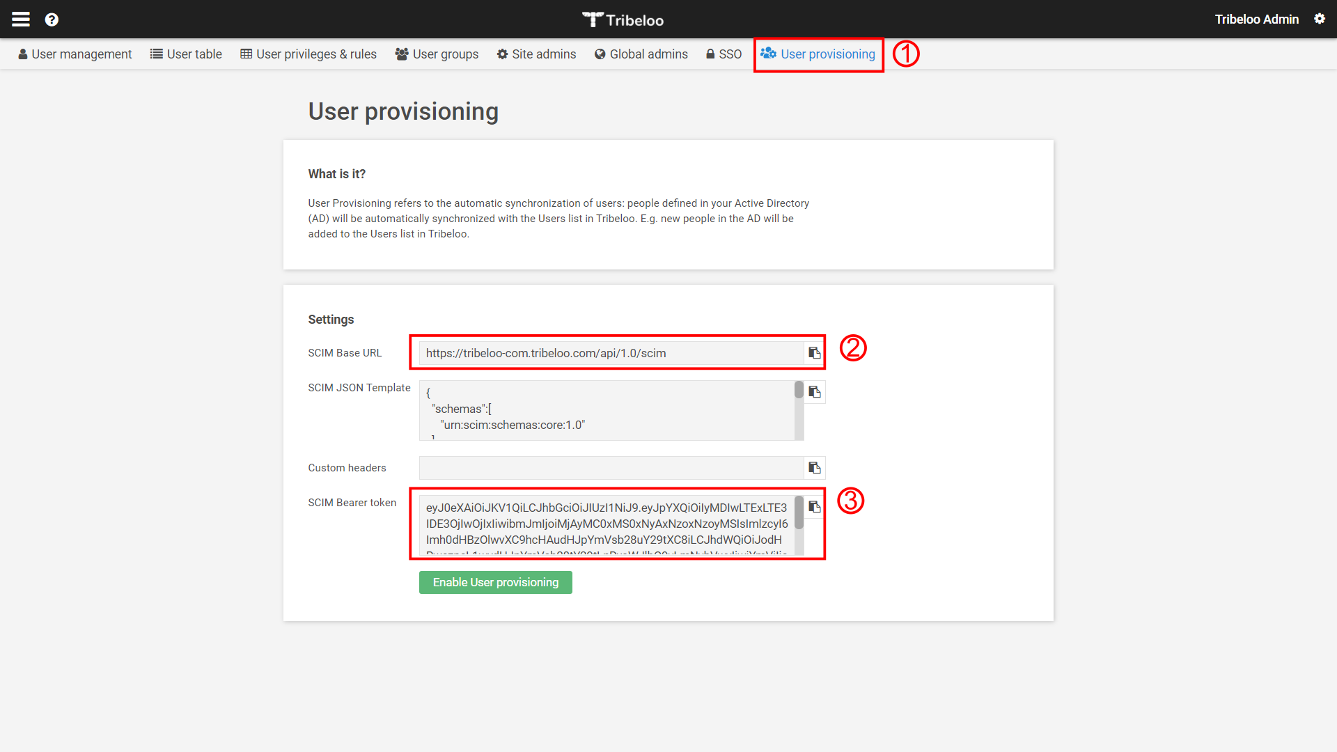Go to the User groups tab

437,54
